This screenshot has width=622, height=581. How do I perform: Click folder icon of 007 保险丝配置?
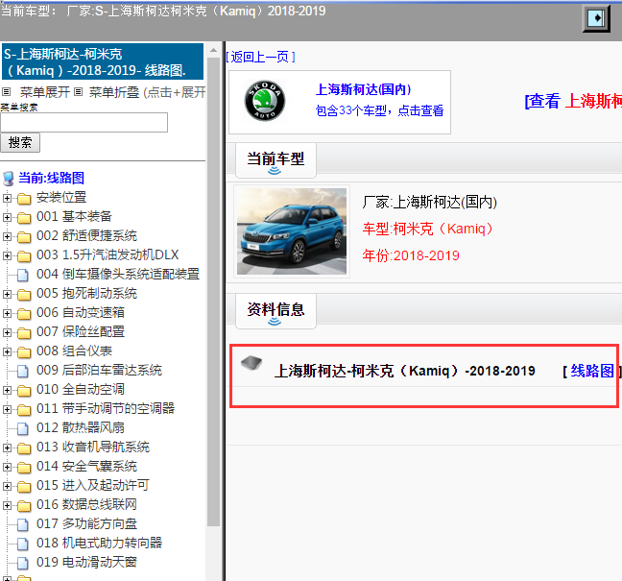[x=24, y=332]
